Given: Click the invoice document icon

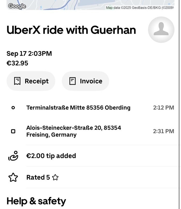Looking at the screenshot, I should [x=72, y=81].
